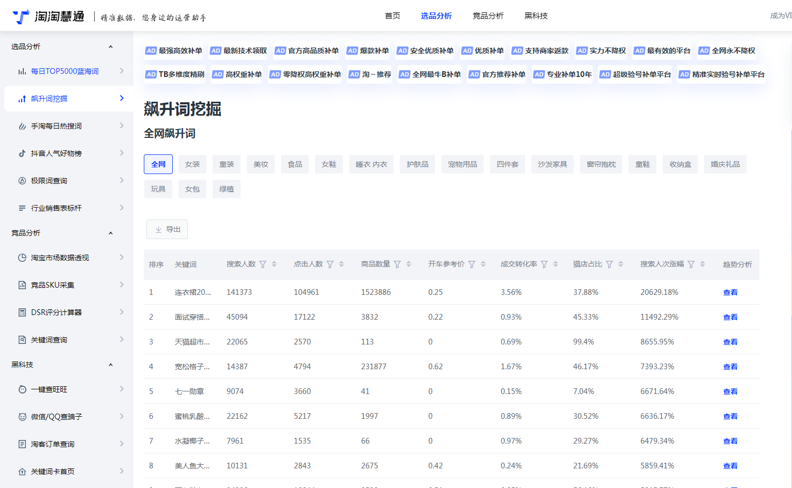
Task: Expand chevron next to DSR评分计算器
Action: pyautogui.click(x=122, y=312)
